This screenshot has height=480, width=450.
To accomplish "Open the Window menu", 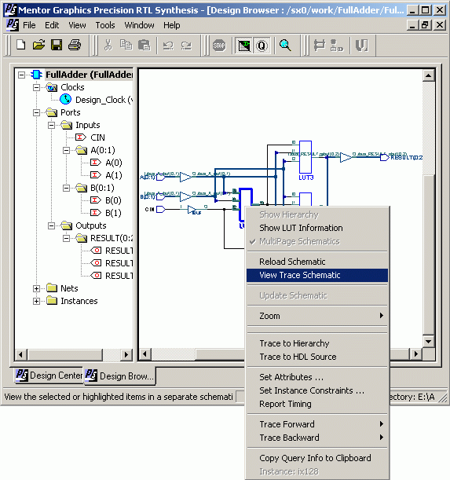I will click(139, 25).
